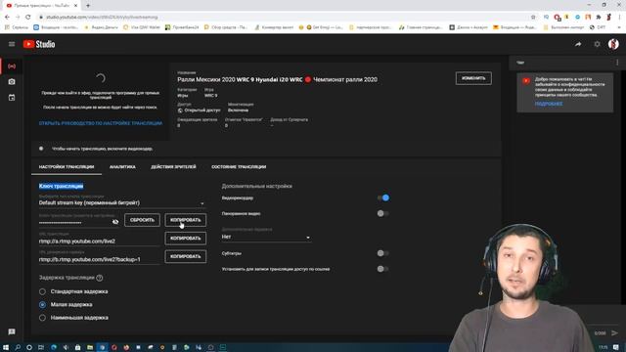Toggle stream key visibility eye icon
The width and height of the screenshot is (626, 352).
(x=115, y=222)
